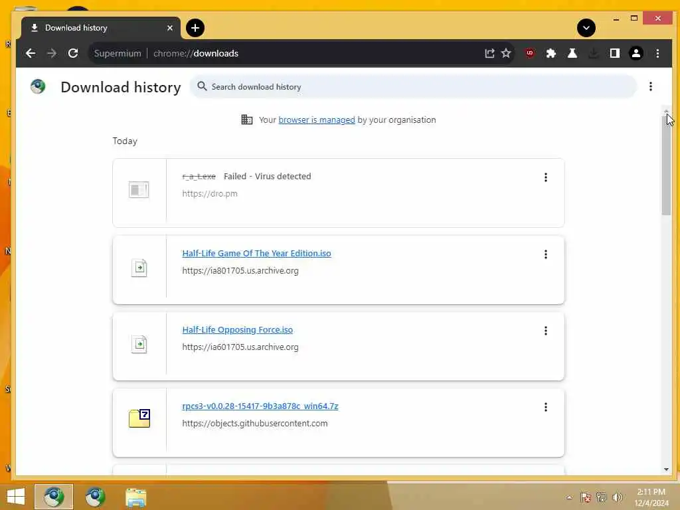This screenshot has width=680, height=510.
Task: Open the uBlock Origin extension icon
Action: (x=529, y=53)
